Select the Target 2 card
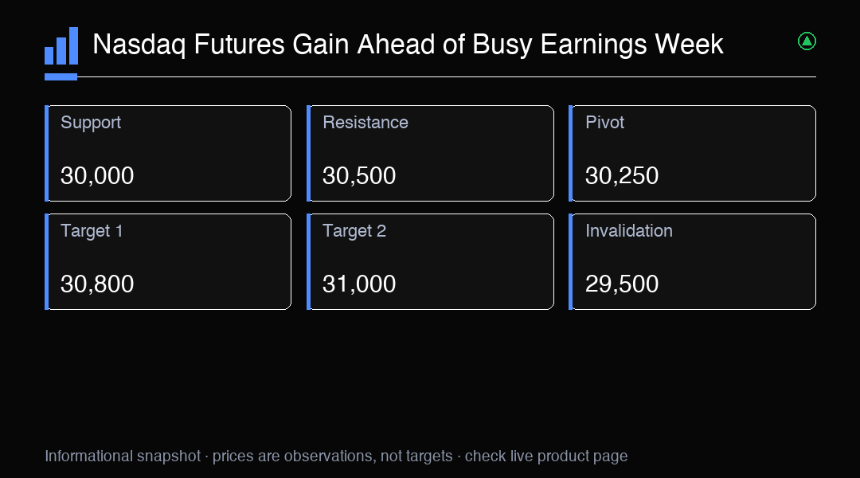Image resolution: width=860 pixels, height=478 pixels. (x=430, y=262)
